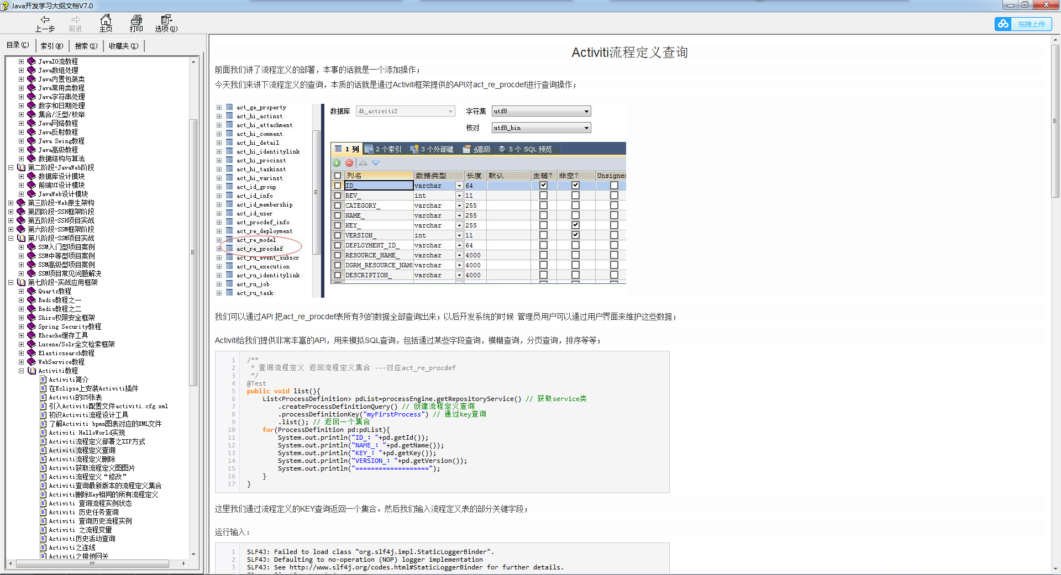
Task: Open topic Activiti HelloWorld实现
Action: 87,432
